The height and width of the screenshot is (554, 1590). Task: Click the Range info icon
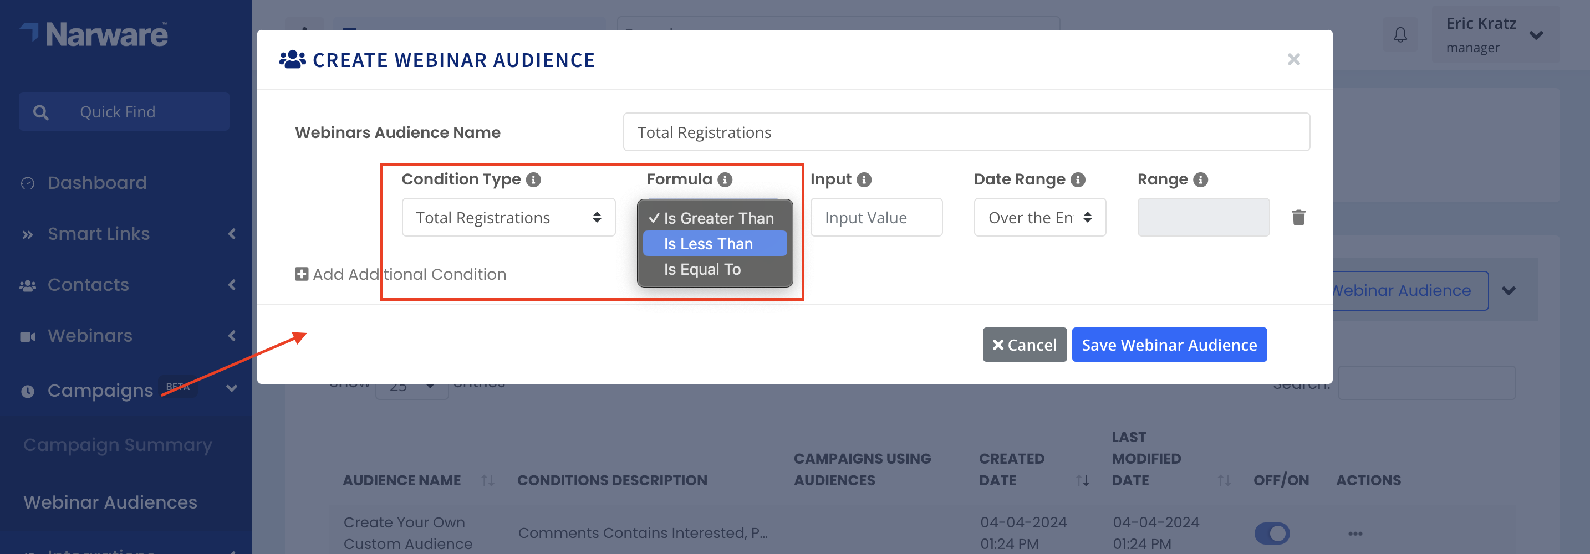[1200, 179]
